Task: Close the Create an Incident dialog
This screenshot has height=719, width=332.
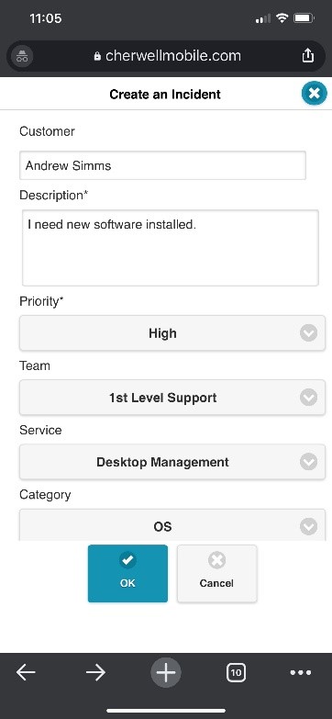Action: click(315, 94)
